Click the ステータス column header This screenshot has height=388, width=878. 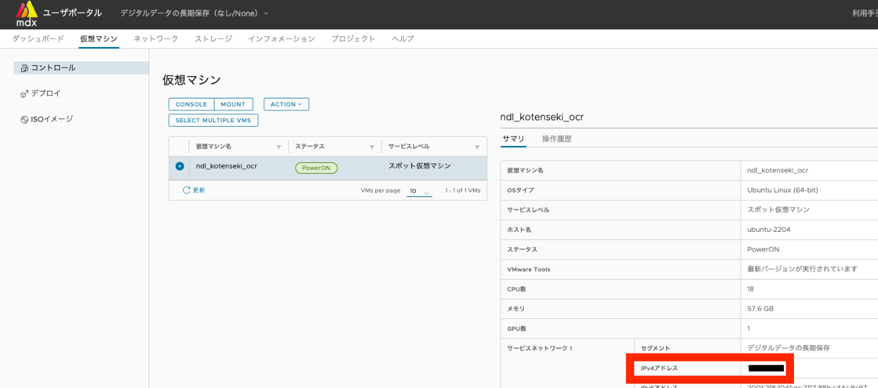click(x=310, y=147)
